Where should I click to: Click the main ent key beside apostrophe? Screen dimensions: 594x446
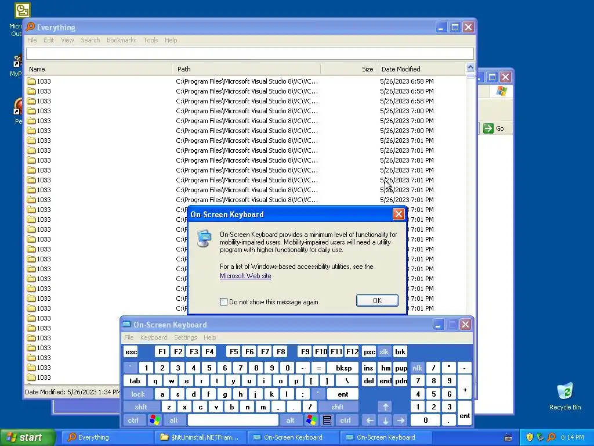(343, 394)
